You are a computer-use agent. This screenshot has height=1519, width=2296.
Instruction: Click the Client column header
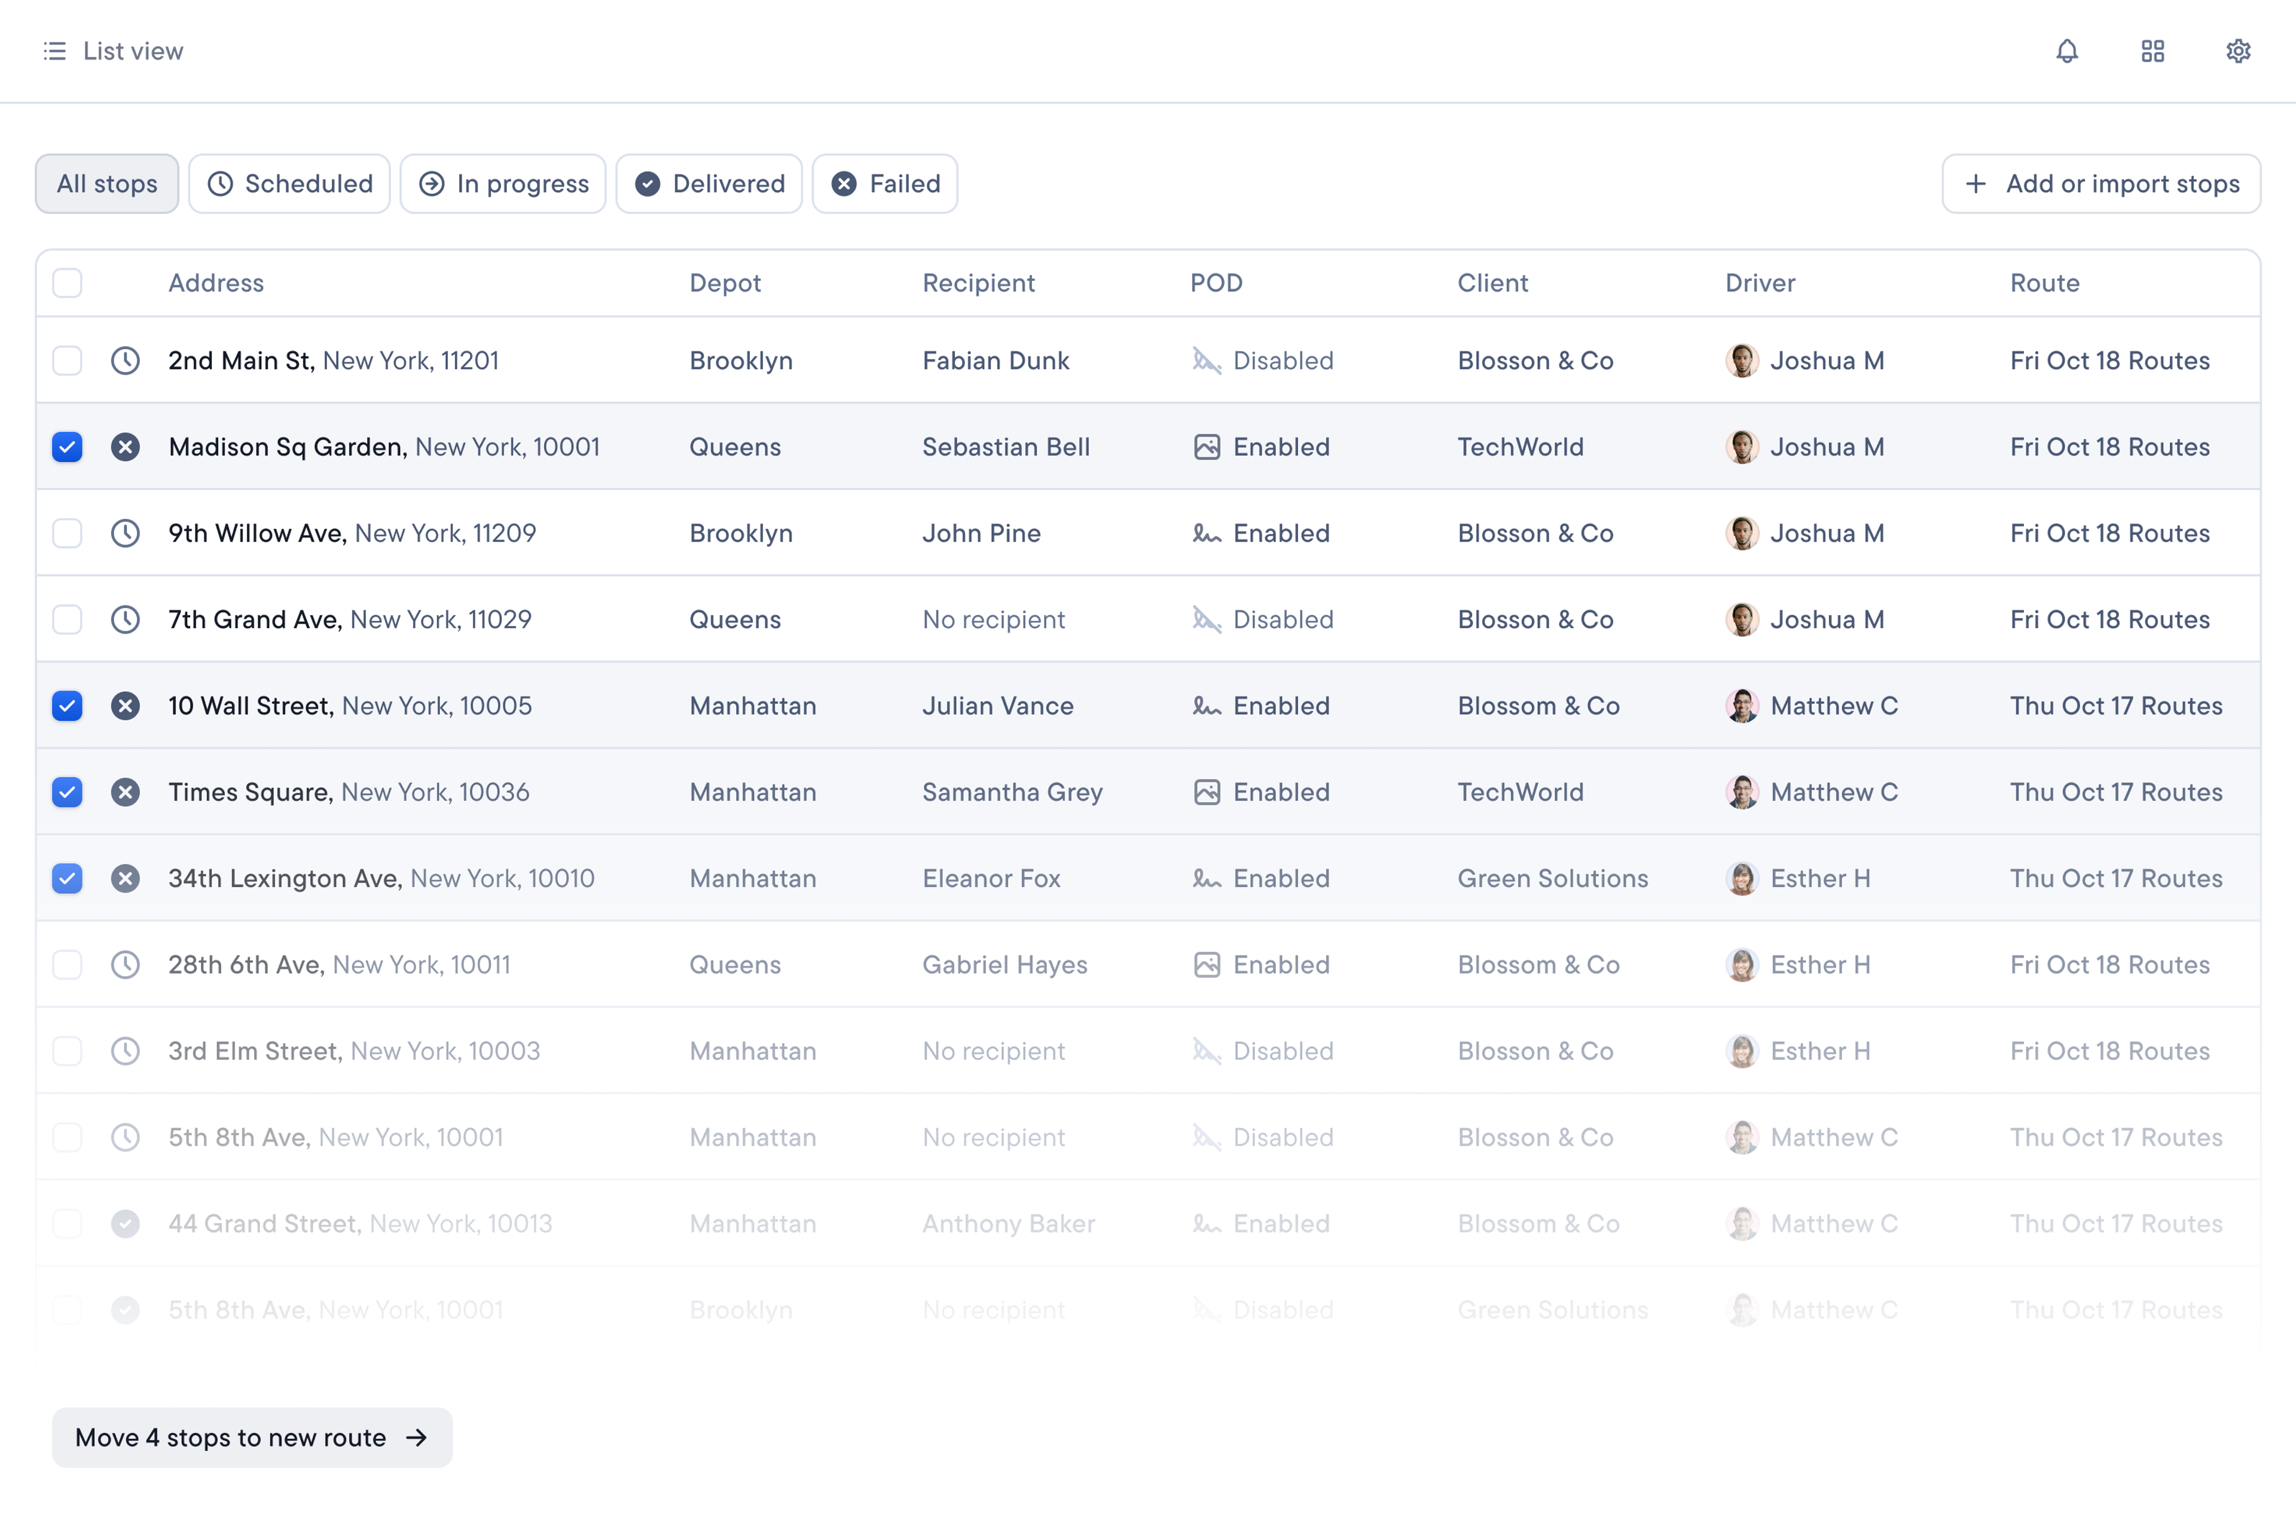(x=1493, y=283)
